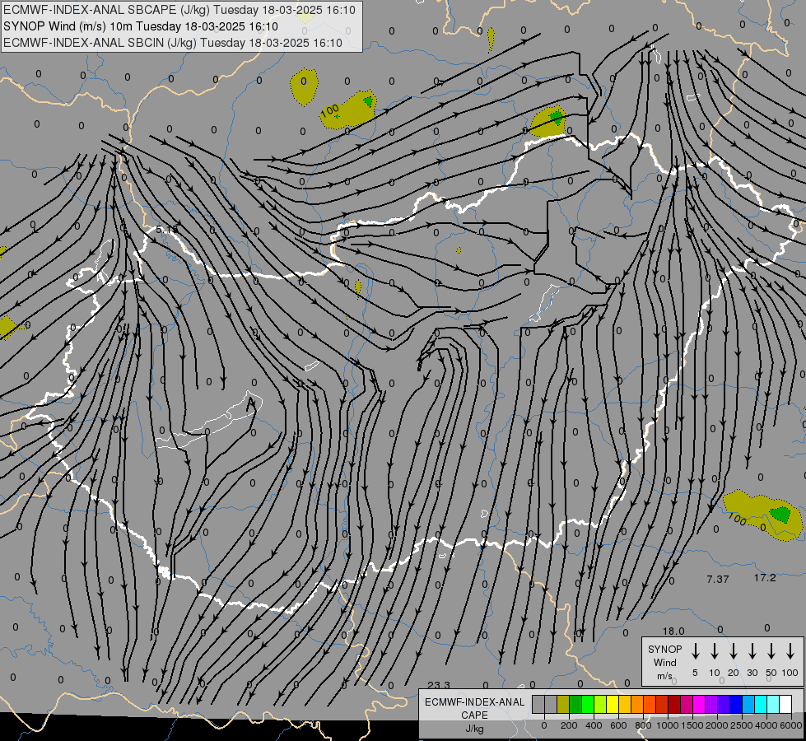Select the pure yellow CAPE legend swatch
The height and width of the screenshot is (741, 806).
coord(613,704)
